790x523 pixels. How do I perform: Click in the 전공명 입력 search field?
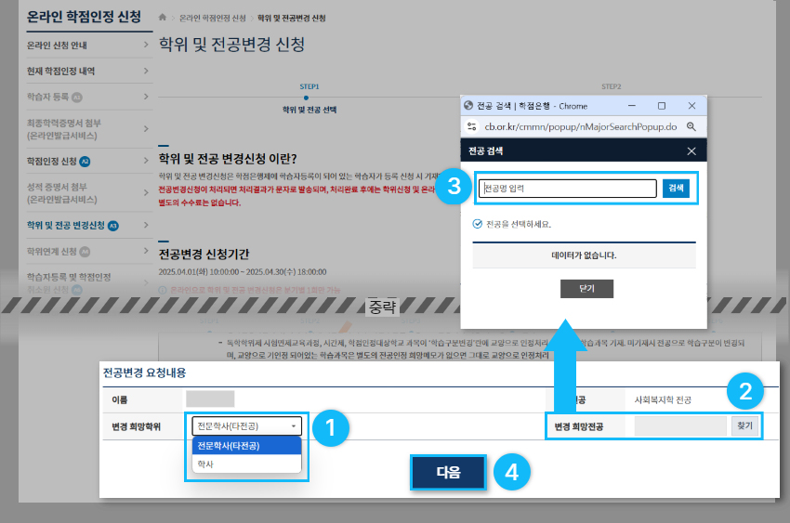click(x=567, y=189)
